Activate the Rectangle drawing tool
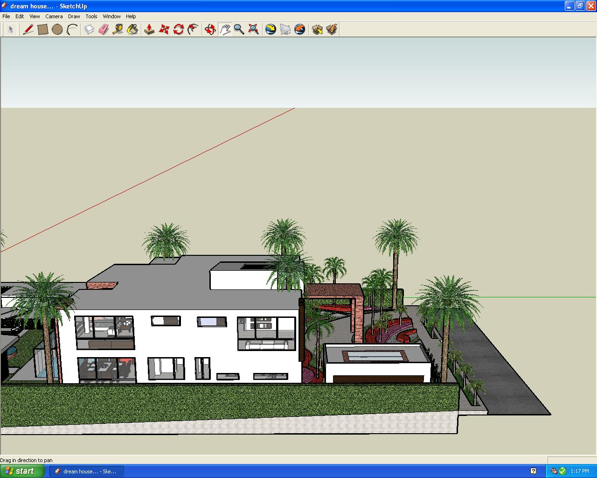Screen dimensions: 597x478 (x=42, y=29)
